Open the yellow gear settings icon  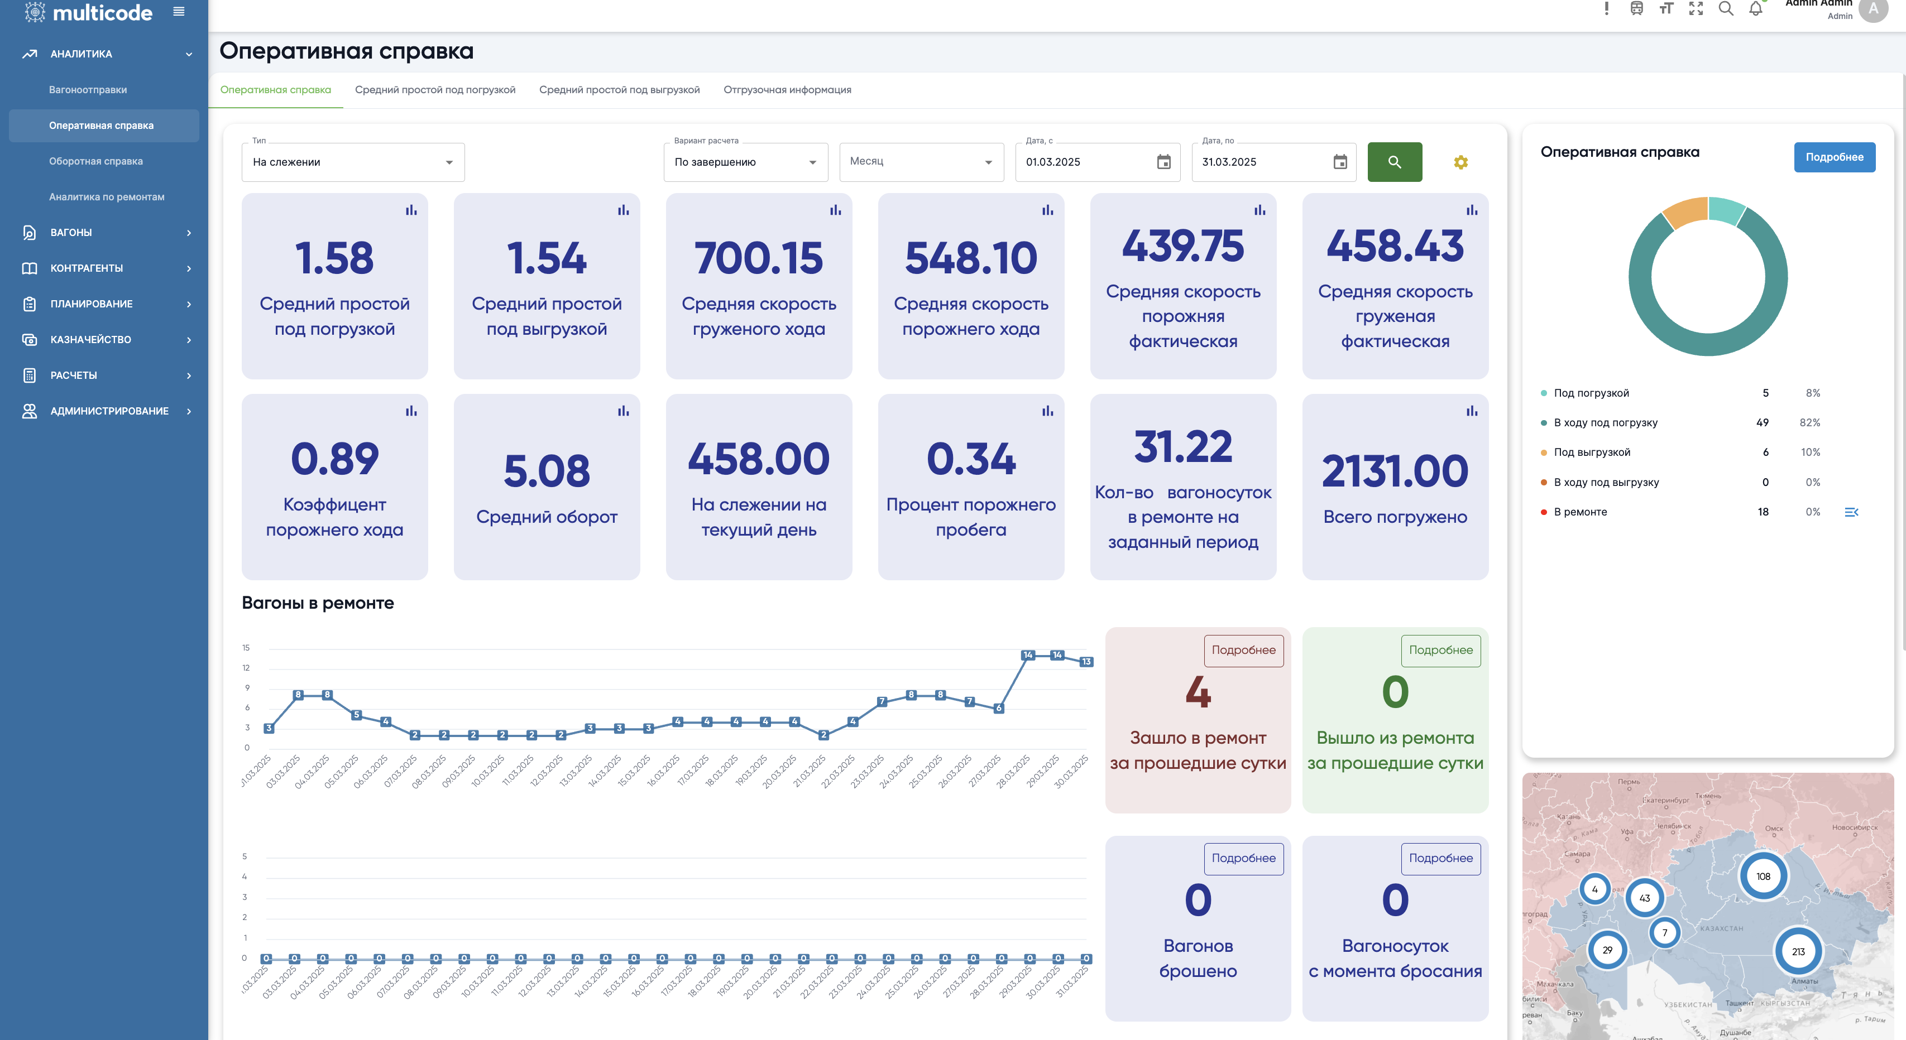coord(1460,162)
